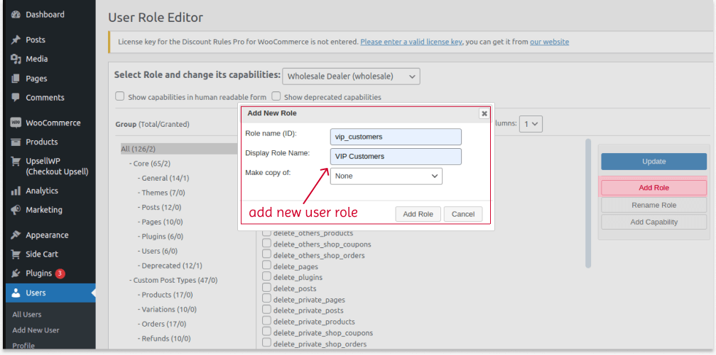Screen dimensions: 716x355
Task: Check the delete_plugins capability
Action: [266, 277]
